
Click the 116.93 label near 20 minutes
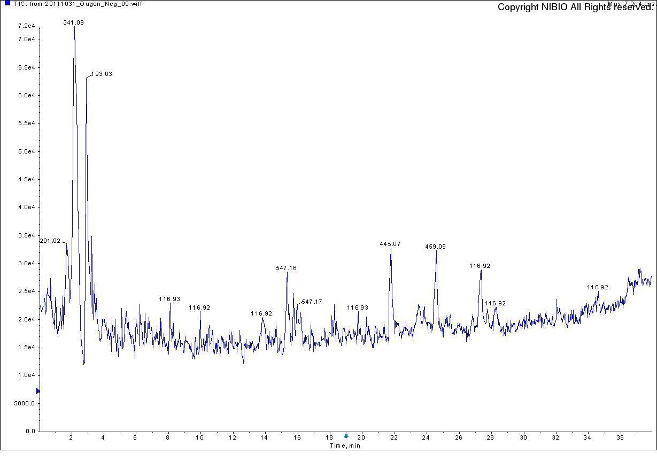(x=358, y=308)
